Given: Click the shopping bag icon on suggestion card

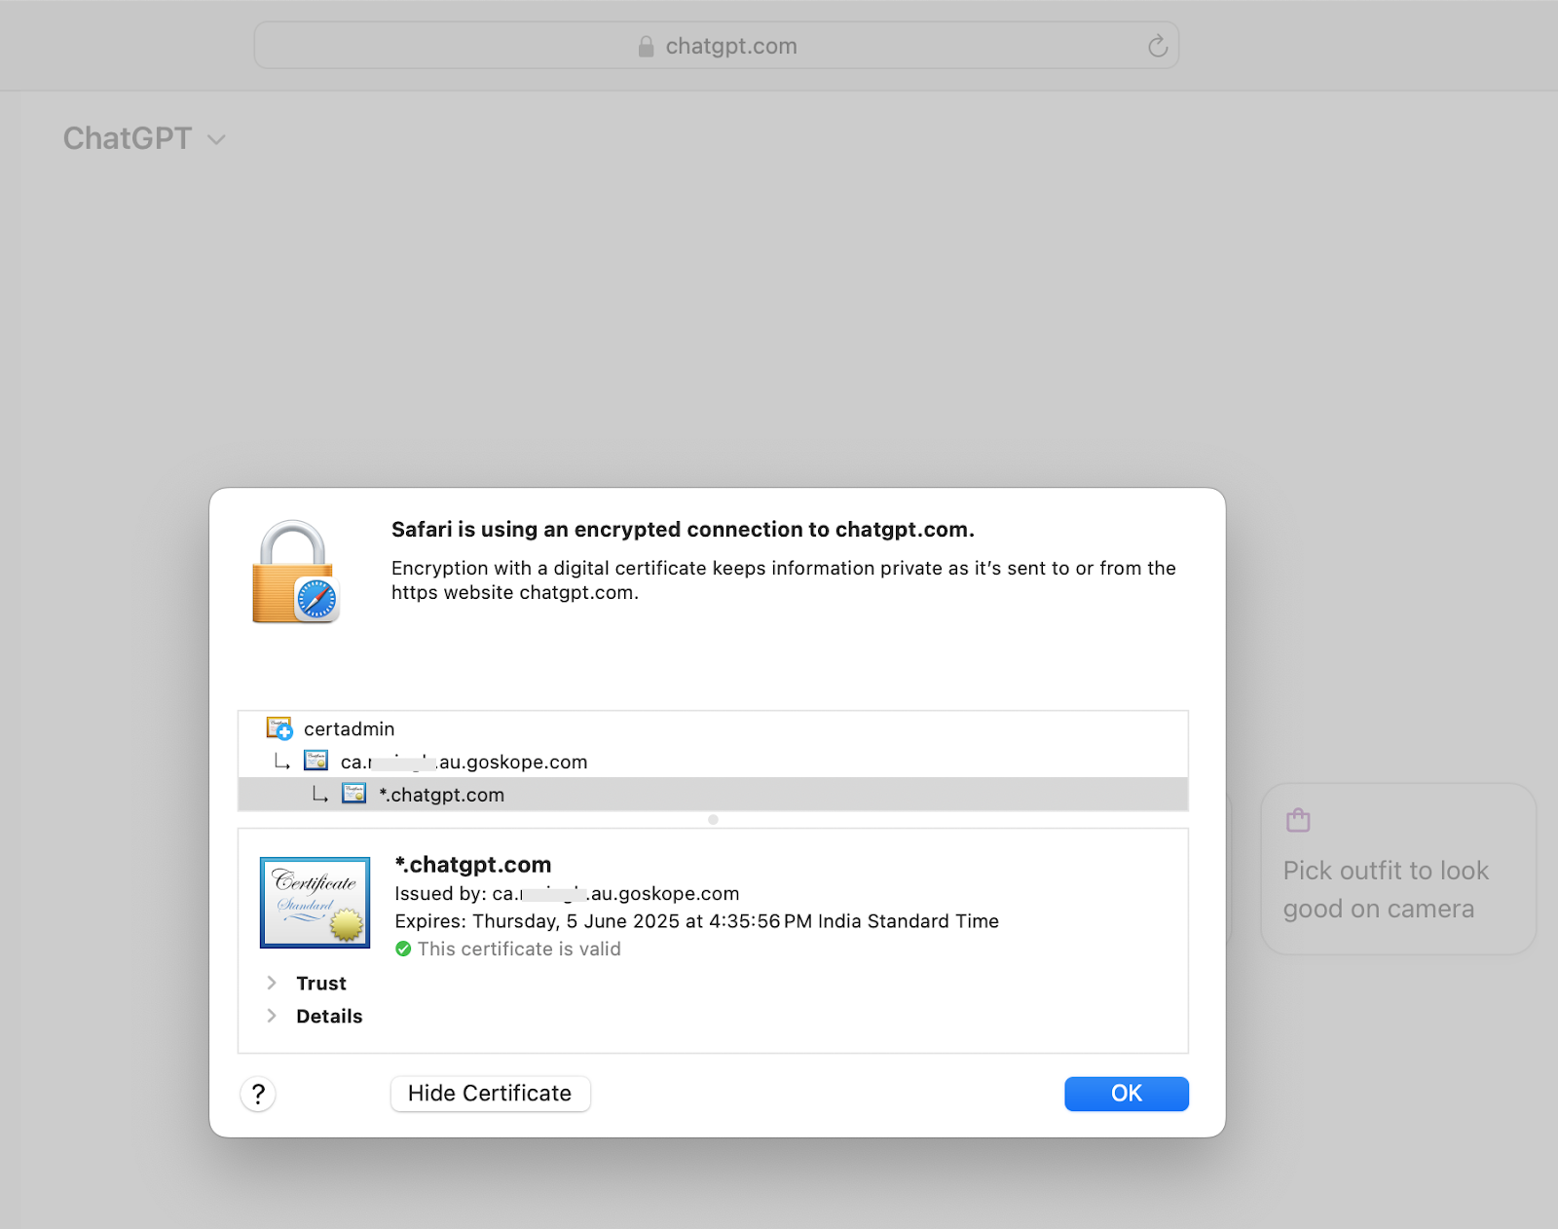Looking at the screenshot, I should [x=1298, y=820].
